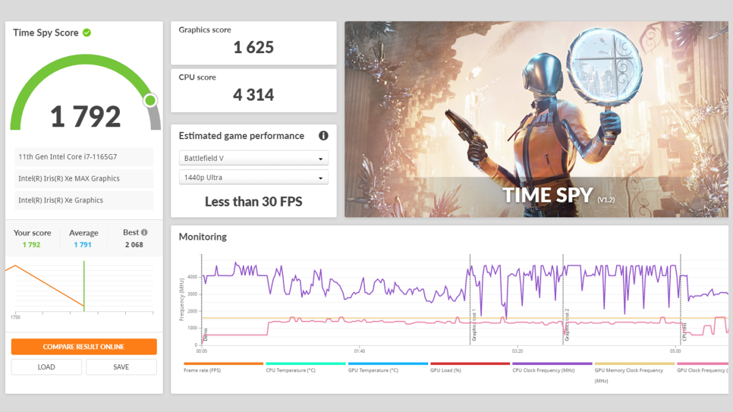Select the 11th Gen Intel Core i7-1165G7 row
733x412 pixels.
83,156
